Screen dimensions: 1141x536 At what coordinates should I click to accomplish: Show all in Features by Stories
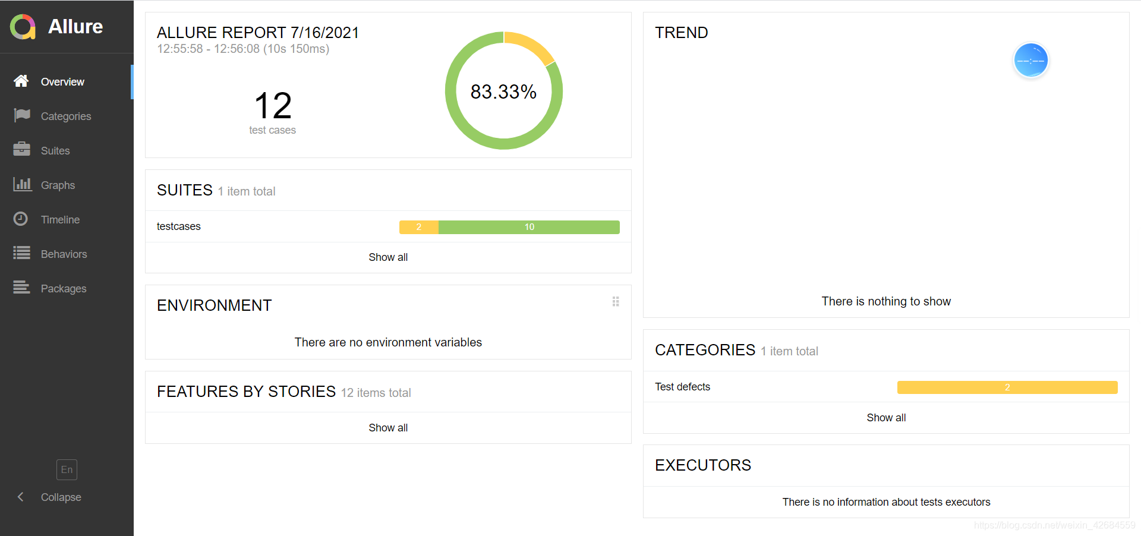(388, 428)
